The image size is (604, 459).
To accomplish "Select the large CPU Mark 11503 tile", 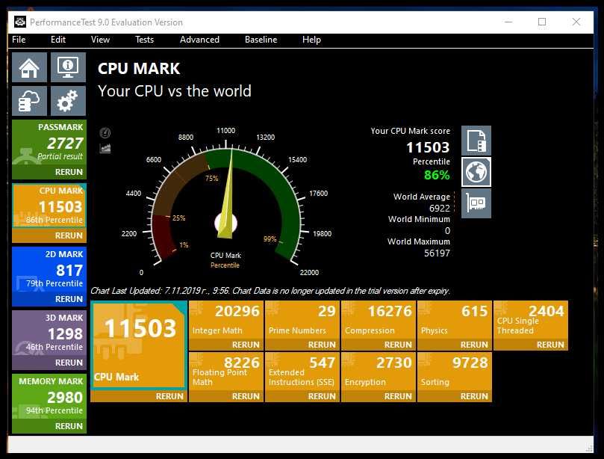I will click(139, 346).
